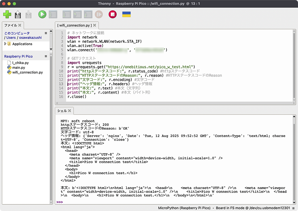Screen dimensions: 298x211
Task: Stop the backend with red Stop button
Action: pos(113,14)
